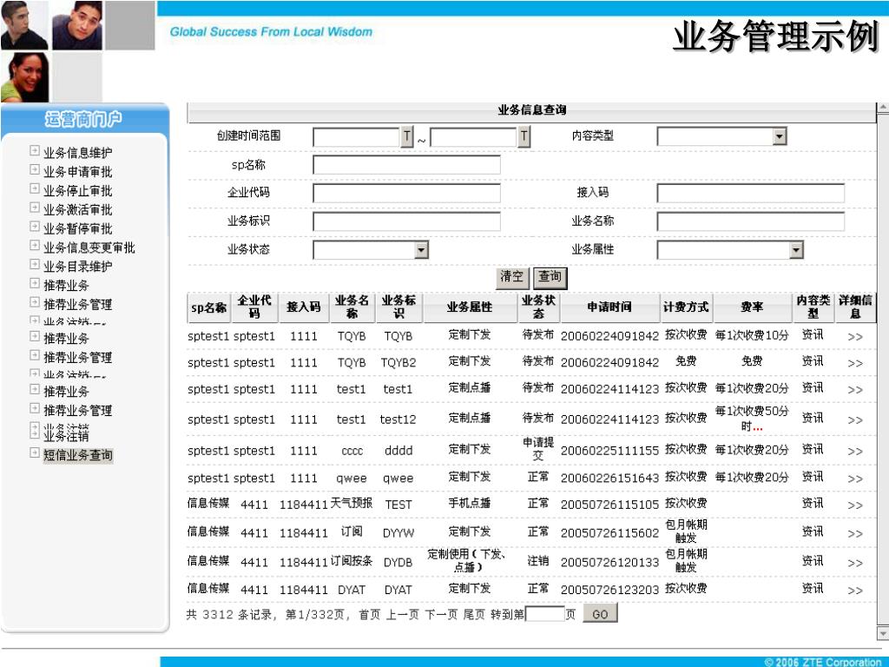Click the 企业代码 column header
The height and width of the screenshot is (667, 889).
254,308
